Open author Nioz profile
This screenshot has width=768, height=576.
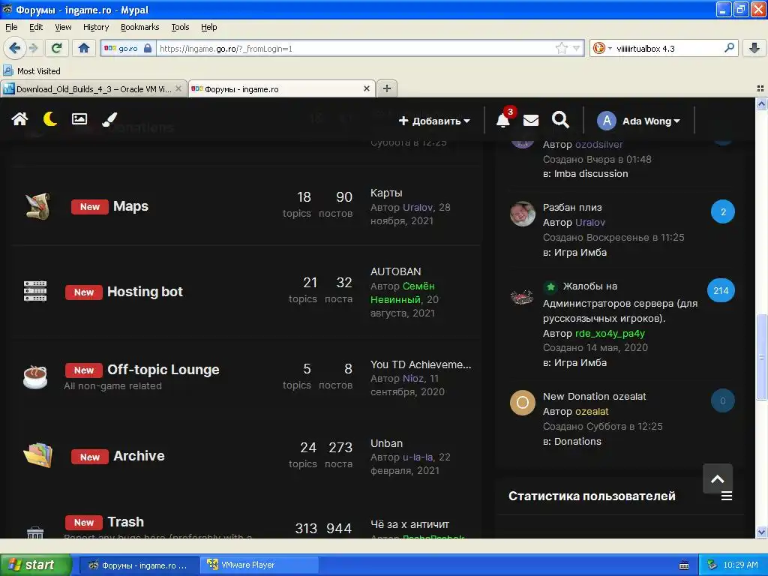(x=413, y=378)
